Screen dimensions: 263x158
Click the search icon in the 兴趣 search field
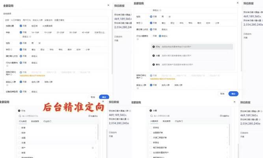pos(151,116)
